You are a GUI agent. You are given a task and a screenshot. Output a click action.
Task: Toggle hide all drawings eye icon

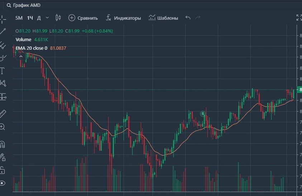point(2,183)
